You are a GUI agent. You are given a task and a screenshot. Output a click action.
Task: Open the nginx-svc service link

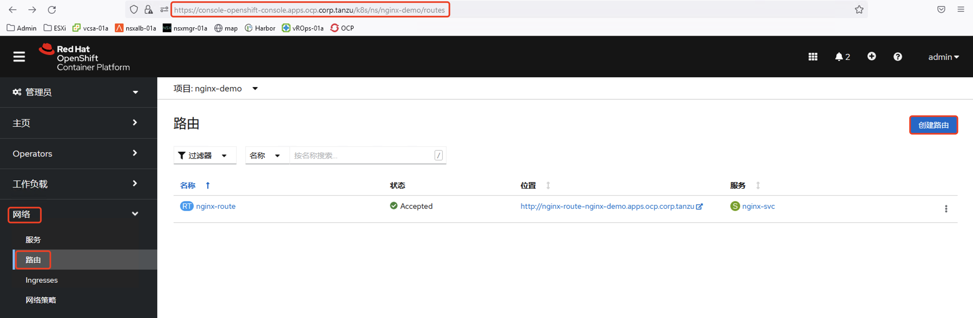[758, 206]
